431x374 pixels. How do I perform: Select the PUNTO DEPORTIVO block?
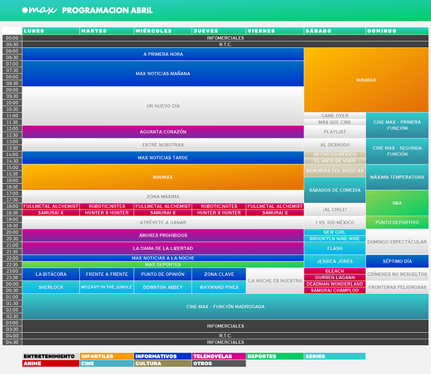click(397, 222)
